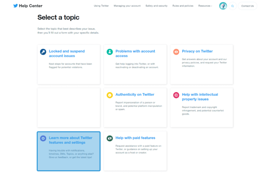Expand the Resources dropdown menu
The image size is (271, 176).
[x=205, y=6]
